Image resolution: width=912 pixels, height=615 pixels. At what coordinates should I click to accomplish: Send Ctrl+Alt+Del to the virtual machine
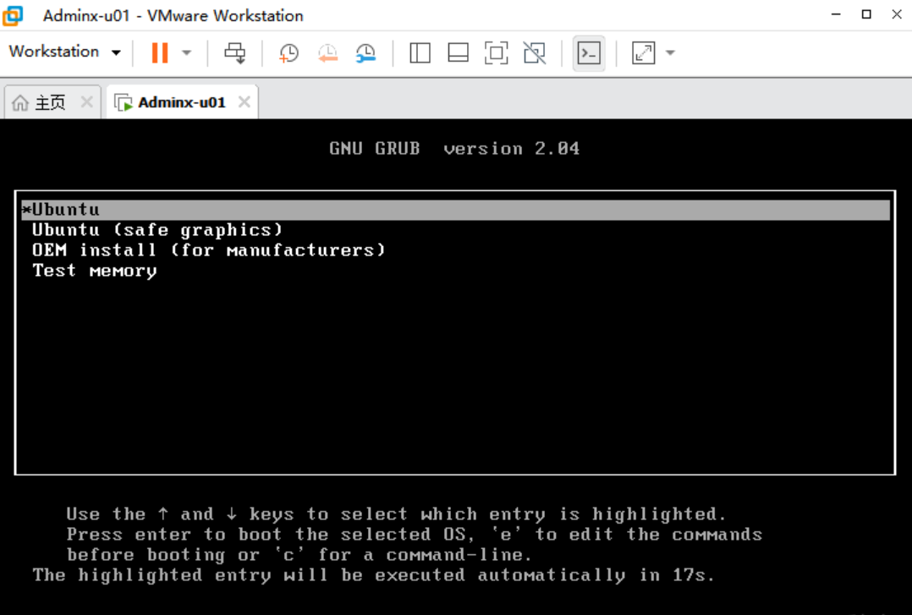click(x=235, y=53)
